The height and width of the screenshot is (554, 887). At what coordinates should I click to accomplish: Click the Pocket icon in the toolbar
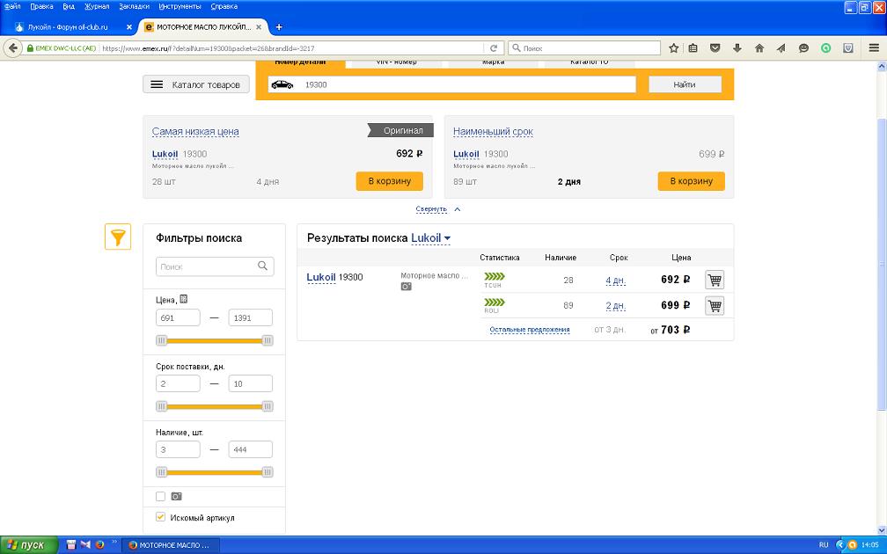click(x=715, y=48)
